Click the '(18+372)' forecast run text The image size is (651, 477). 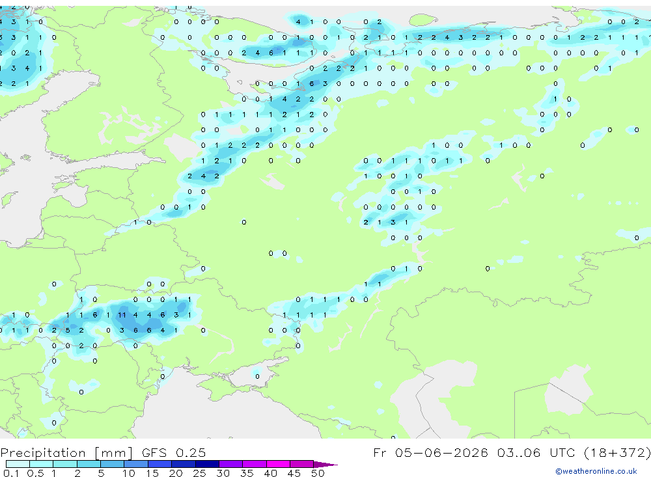[x=617, y=452]
